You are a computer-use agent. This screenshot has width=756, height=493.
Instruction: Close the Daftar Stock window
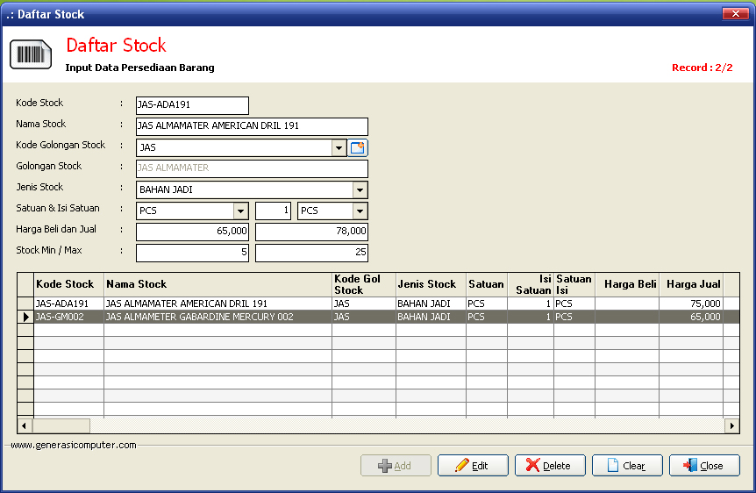[734, 14]
